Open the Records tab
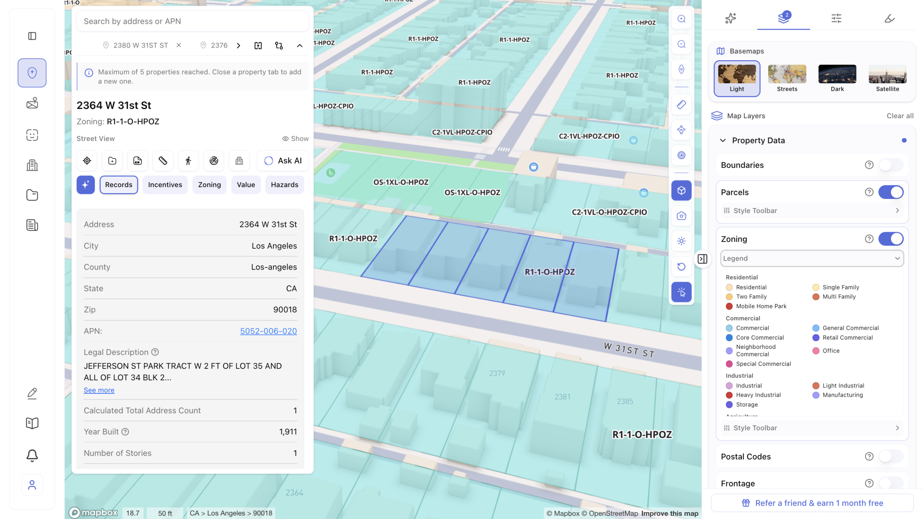Viewport: 923px width, 519px height. (119, 185)
